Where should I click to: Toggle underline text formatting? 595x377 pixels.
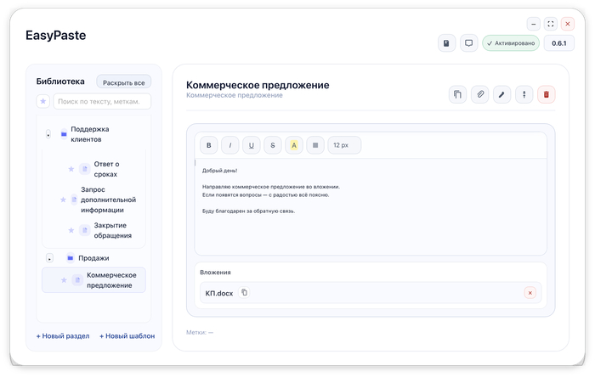(x=252, y=145)
